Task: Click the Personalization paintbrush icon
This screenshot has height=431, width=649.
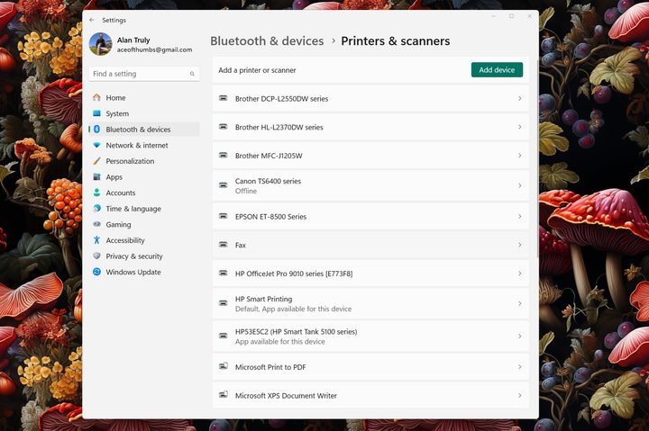Action: pos(96,161)
